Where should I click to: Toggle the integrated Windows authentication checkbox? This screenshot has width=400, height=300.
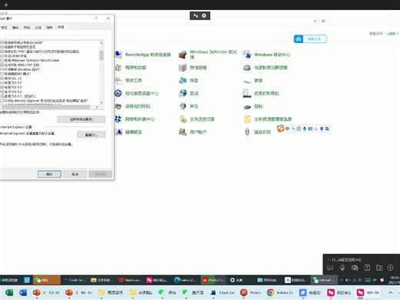point(2,69)
